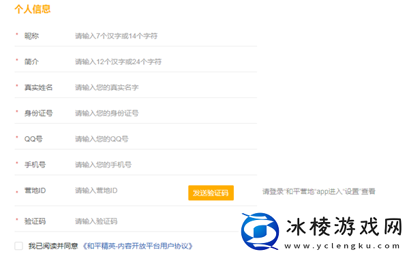The height and width of the screenshot is (254, 409).
Task: Click the 验证码 label
Action: point(35,221)
